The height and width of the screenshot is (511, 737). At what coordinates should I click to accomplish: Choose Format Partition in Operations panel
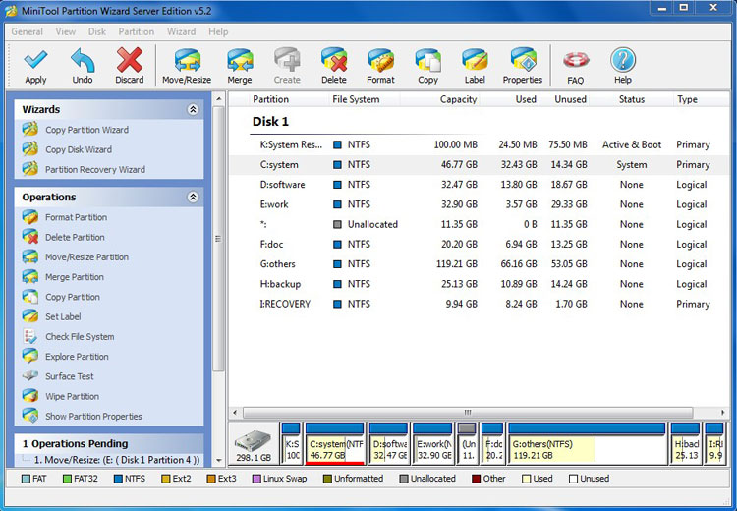76,217
